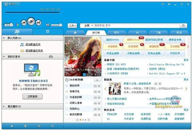This screenshot has height=131, width=193.
Task: Click 更多 next to 最新专辑
Action: pyautogui.click(x=186, y=60)
